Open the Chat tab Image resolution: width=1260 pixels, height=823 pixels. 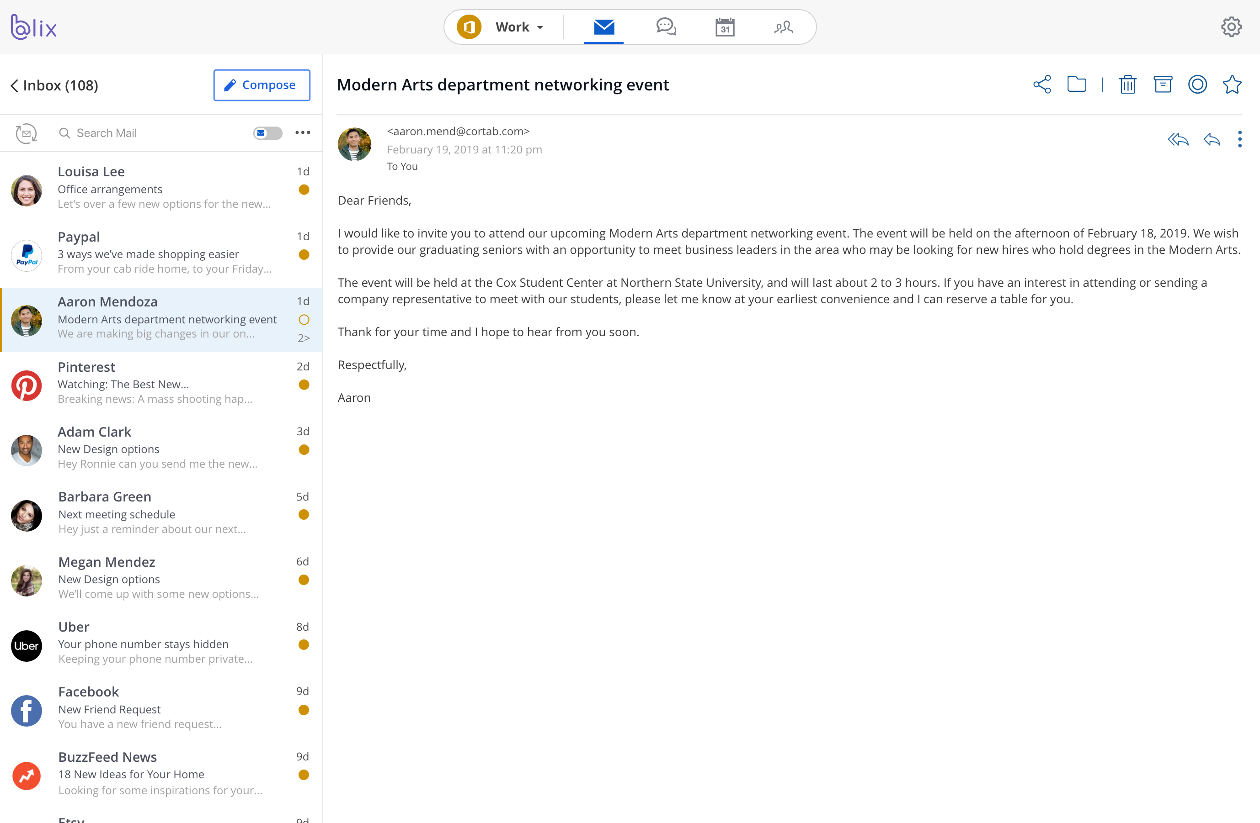tap(666, 27)
